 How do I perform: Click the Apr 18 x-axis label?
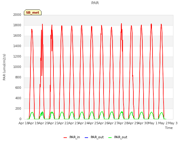pyautogui.click(x=24, y=123)
